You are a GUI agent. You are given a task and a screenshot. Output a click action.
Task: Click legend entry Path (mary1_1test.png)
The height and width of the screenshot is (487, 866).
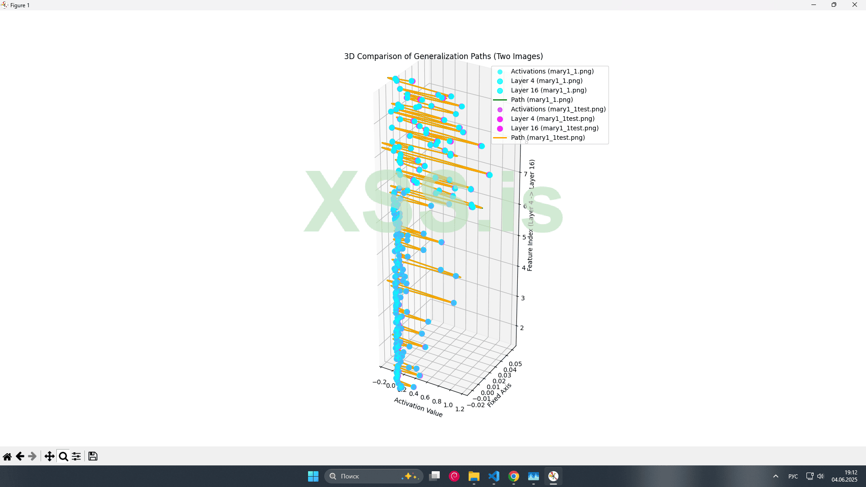pyautogui.click(x=548, y=138)
